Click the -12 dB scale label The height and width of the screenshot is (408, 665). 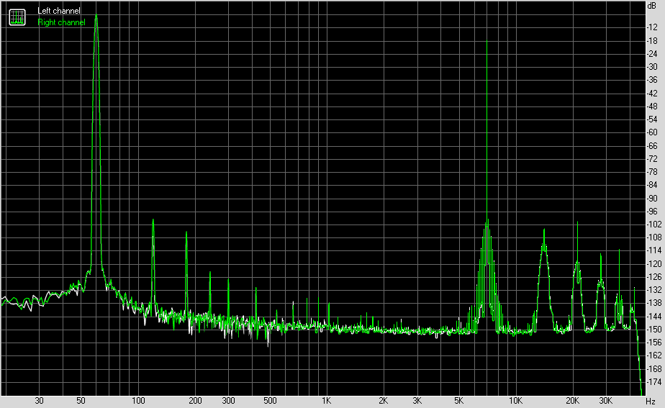(x=651, y=27)
